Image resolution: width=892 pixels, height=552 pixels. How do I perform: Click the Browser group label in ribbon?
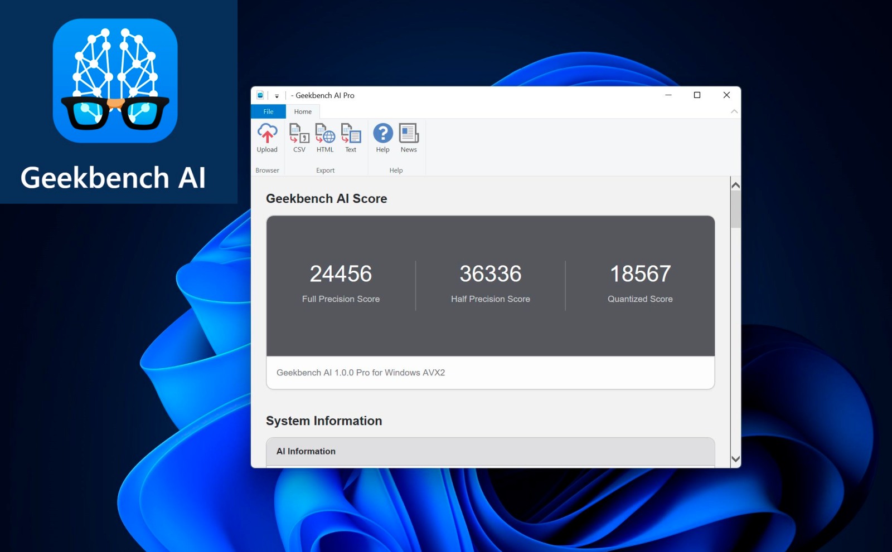(268, 170)
